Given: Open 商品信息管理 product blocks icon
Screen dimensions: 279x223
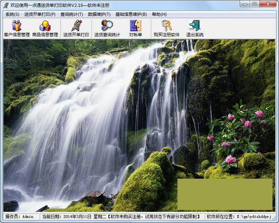Looking at the screenshot, I should [x=45, y=28].
